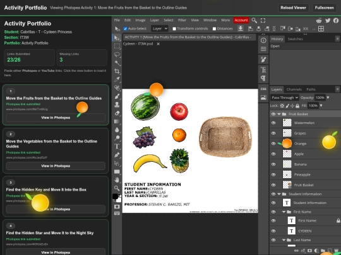This screenshot has width=341, height=255.
Task: Select the Rectangle shape tool
Action: tap(117, 171)
